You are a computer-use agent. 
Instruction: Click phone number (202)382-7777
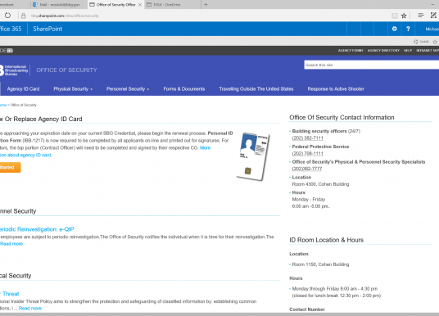(x=307, y=169)
